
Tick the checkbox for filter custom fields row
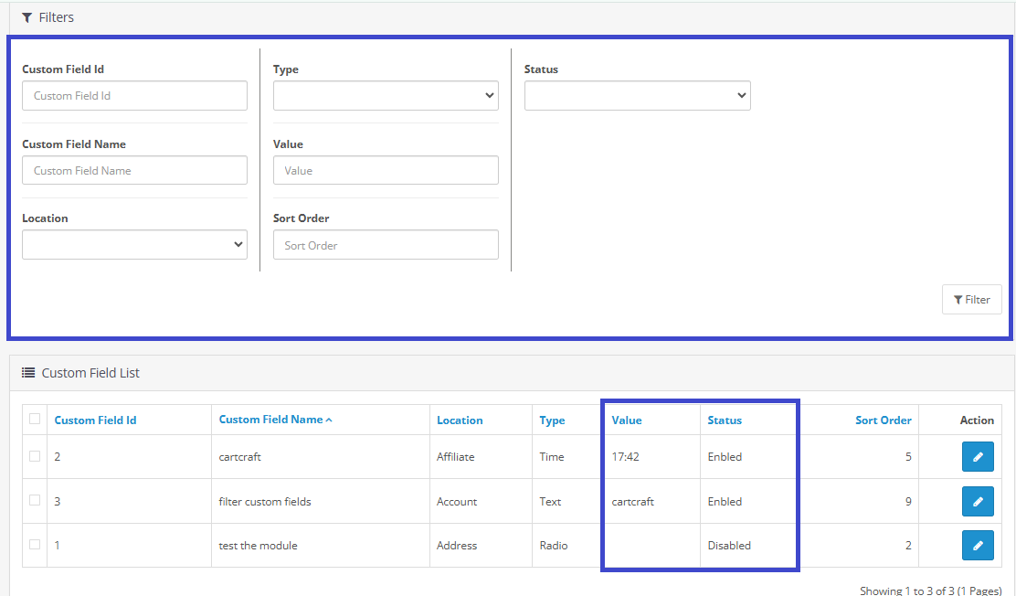35,501
